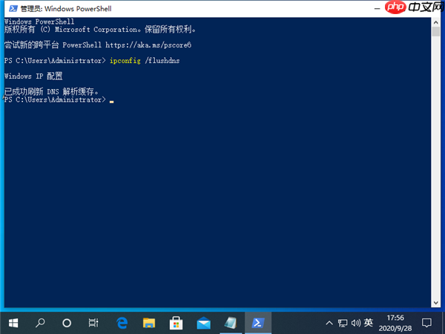Open Cortana circle on the taskbar
Screen dimensions: 445x334
(x=67, y=323)
